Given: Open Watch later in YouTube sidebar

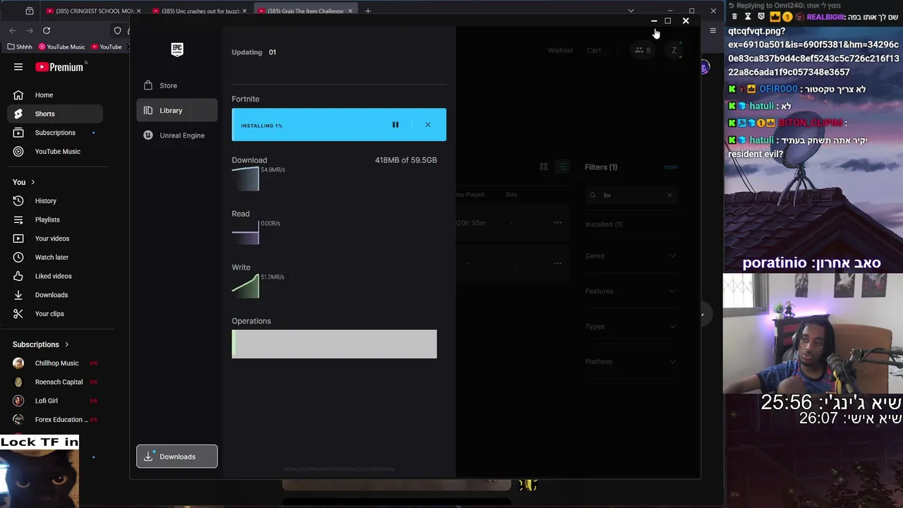Looking at the screenshot, I should pos(55,258).
